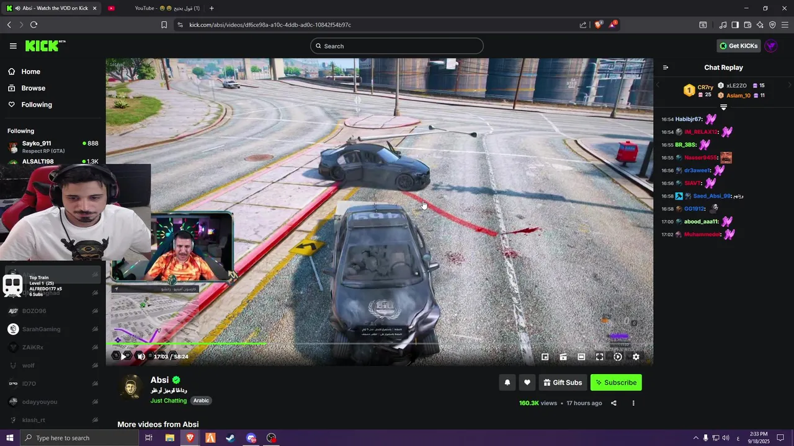Open the ID7O channel in sidebar

53,383
